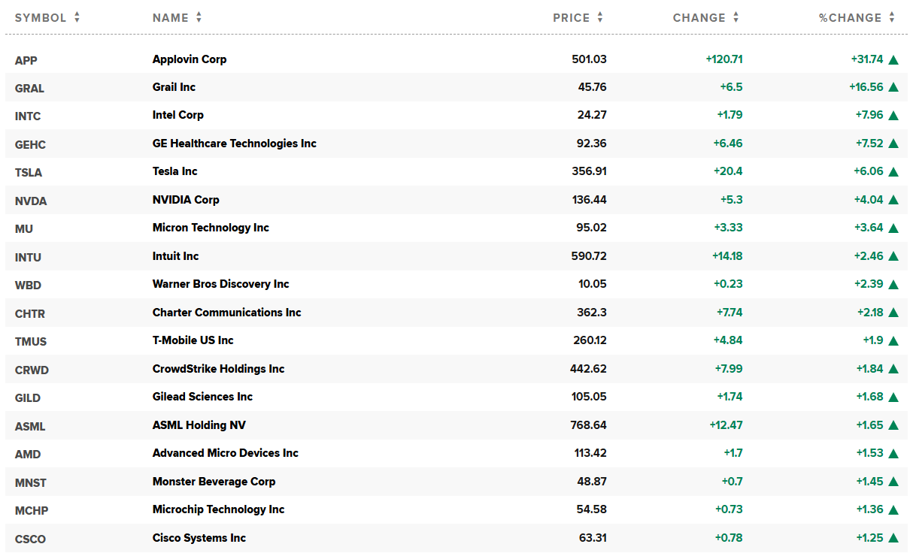Click the up arrow beside Gilead's +1.68
The height and width of the screenshot is (553, 910).
point(893,397)
